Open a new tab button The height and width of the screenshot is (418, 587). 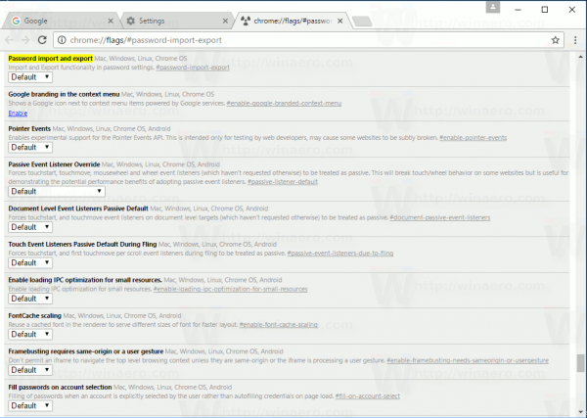tap(362, 22)
